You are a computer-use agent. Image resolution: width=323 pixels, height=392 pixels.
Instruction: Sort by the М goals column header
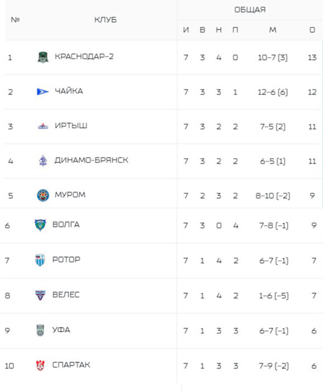click(273, 30)
